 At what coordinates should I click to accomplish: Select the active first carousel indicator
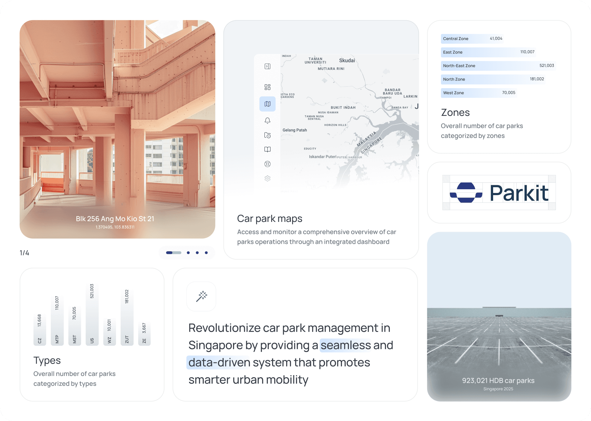(x=174, y=253)
